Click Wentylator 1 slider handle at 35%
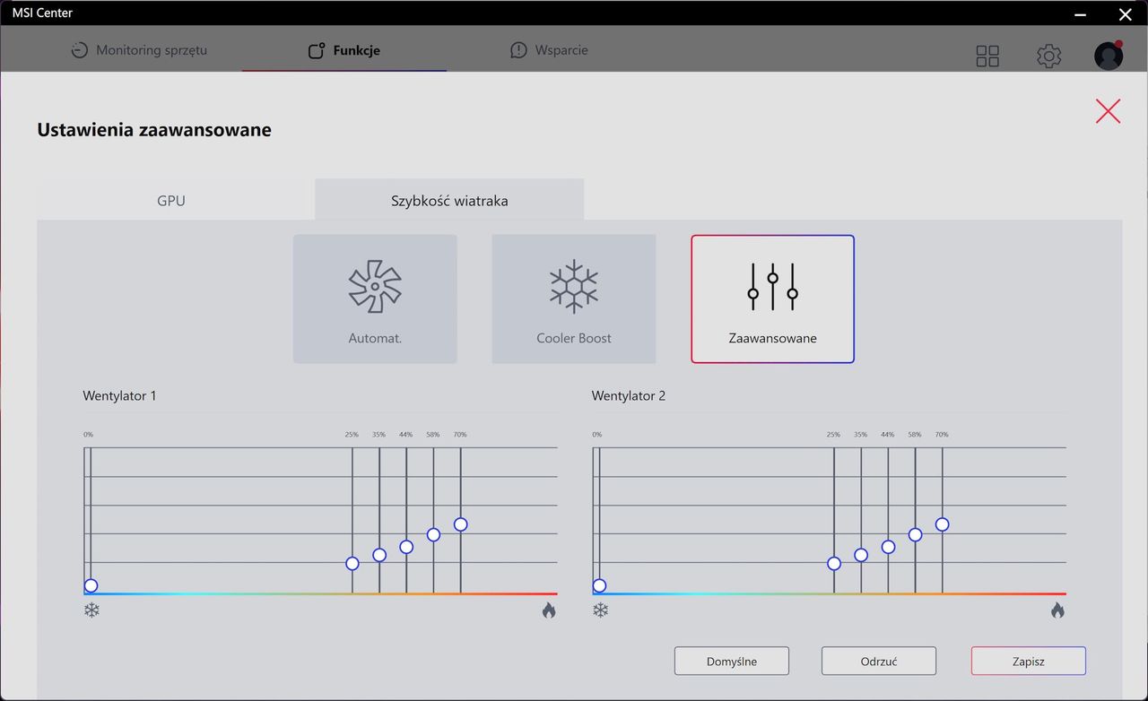1148x701 pixels. click(x=379, y=555)
